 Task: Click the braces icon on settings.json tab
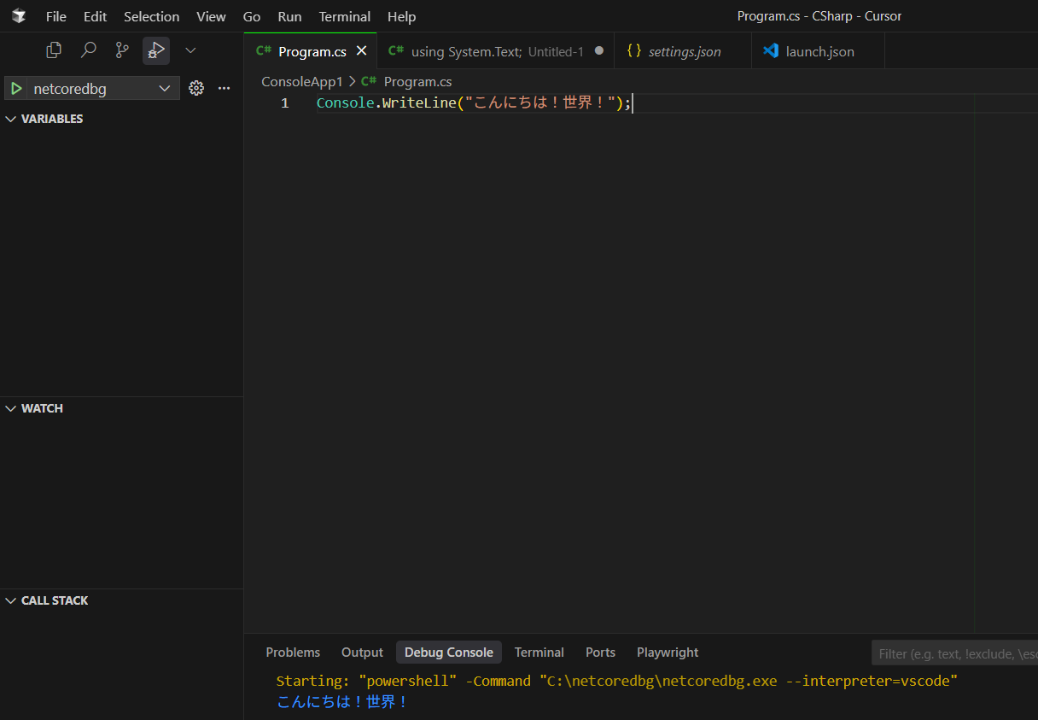tap(633, 50)
